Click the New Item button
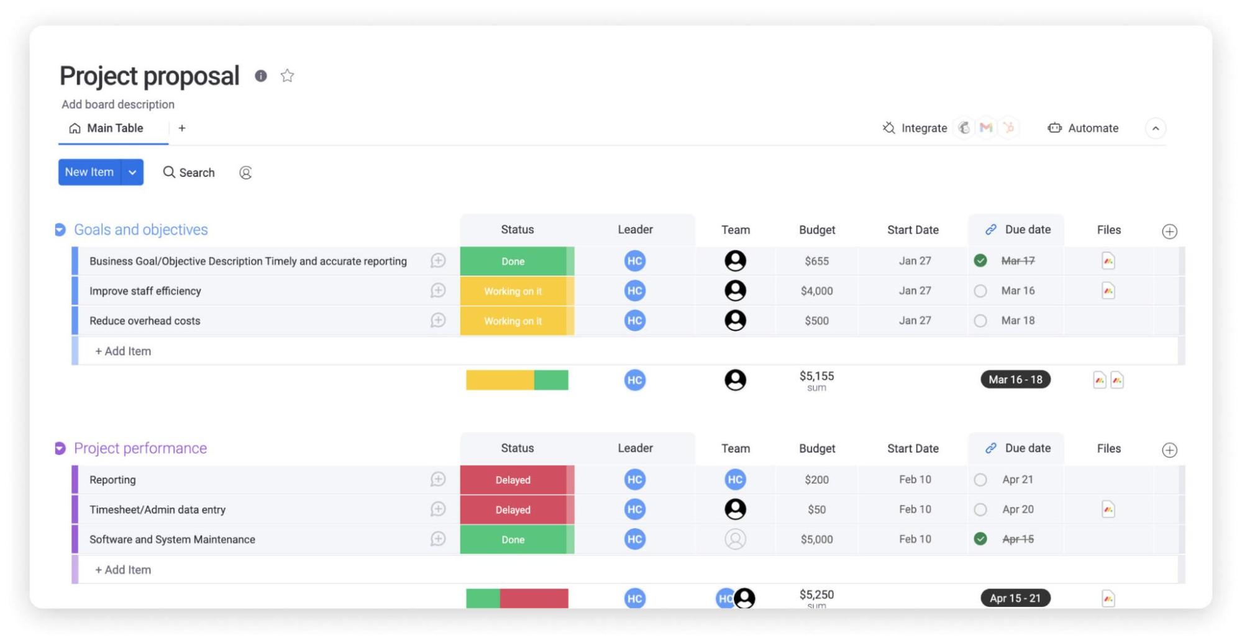This screenshot has height=643, width=1242. 89,173
